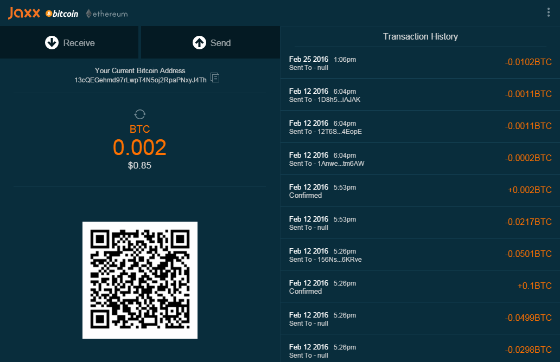Click the -0.0102BTC amount
This screenshot has height=362, width=560.
click(x=528, y=62)
